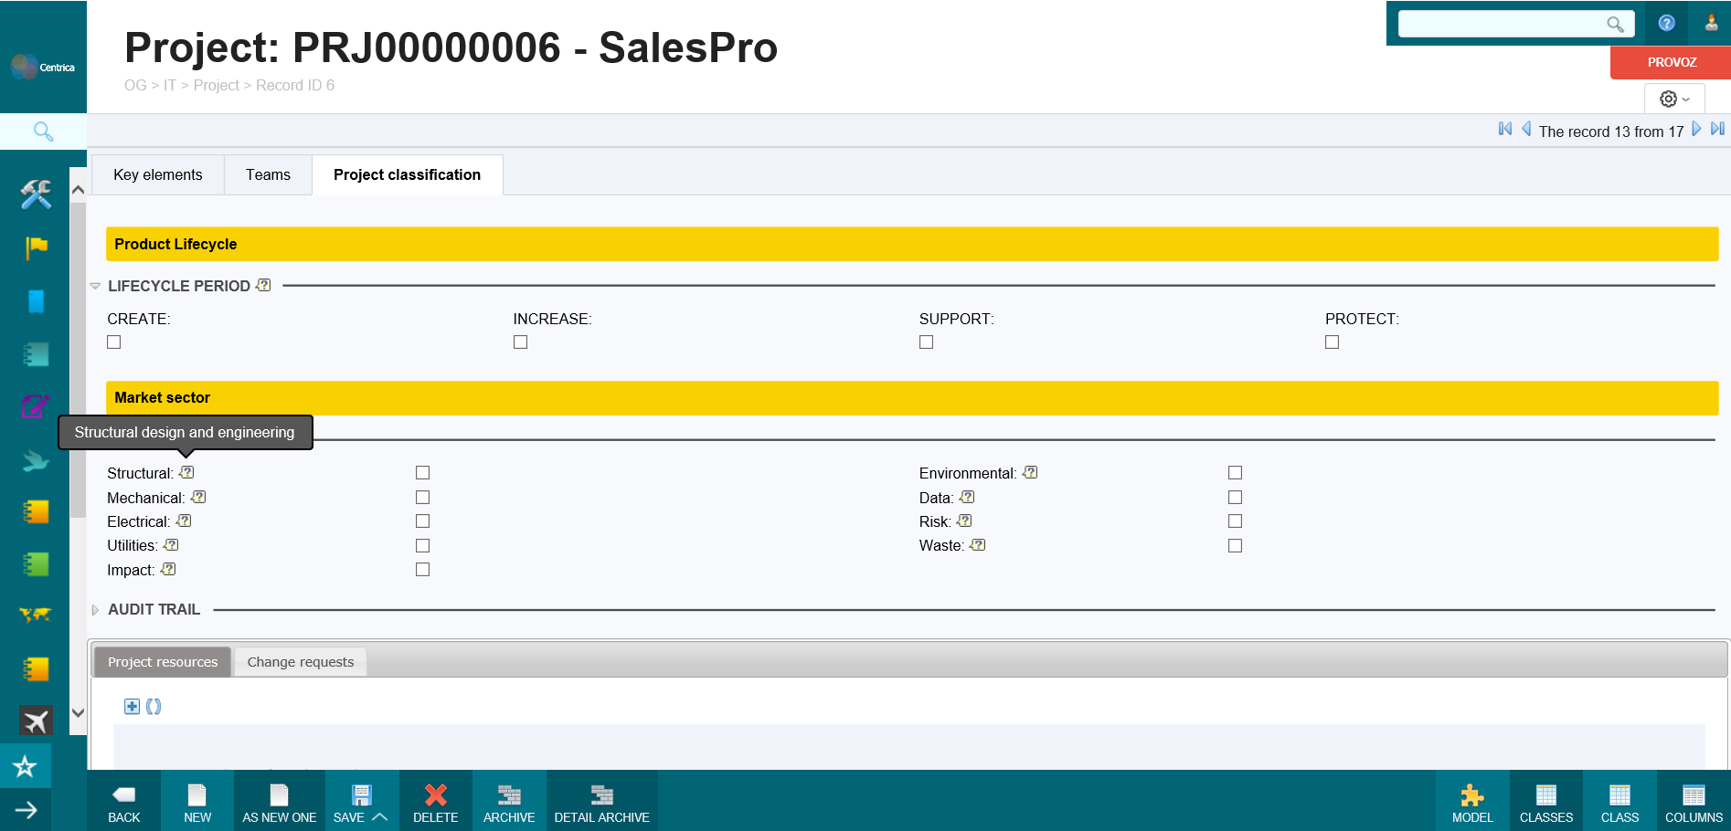Screen dimensions: 1731x831
Task: Go to the last record
Action: (x=1717, y=130)
